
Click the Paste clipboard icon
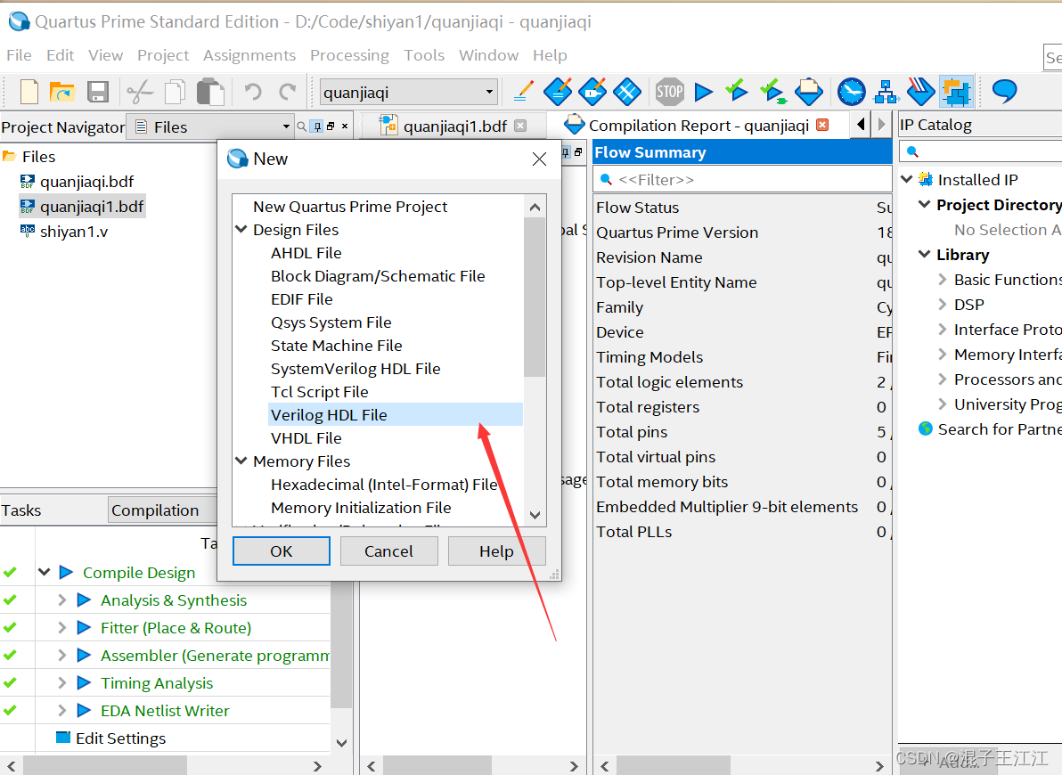point(210,92)
